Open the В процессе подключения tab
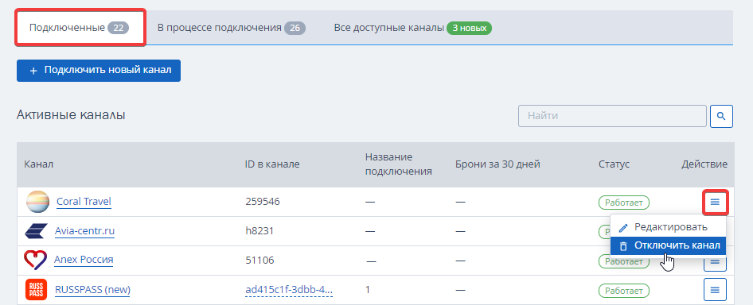This screenshot has width=753, height=305. tap(232, 28)
